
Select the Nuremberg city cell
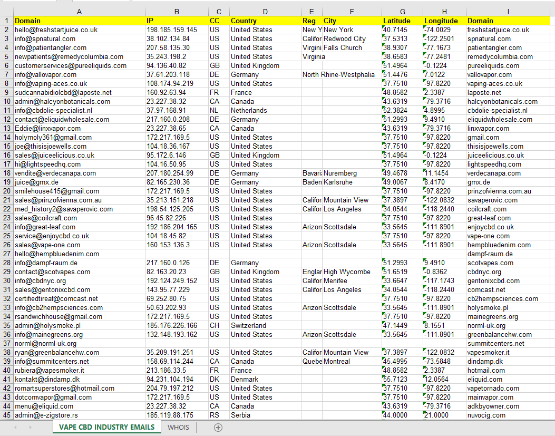[352, 173]
